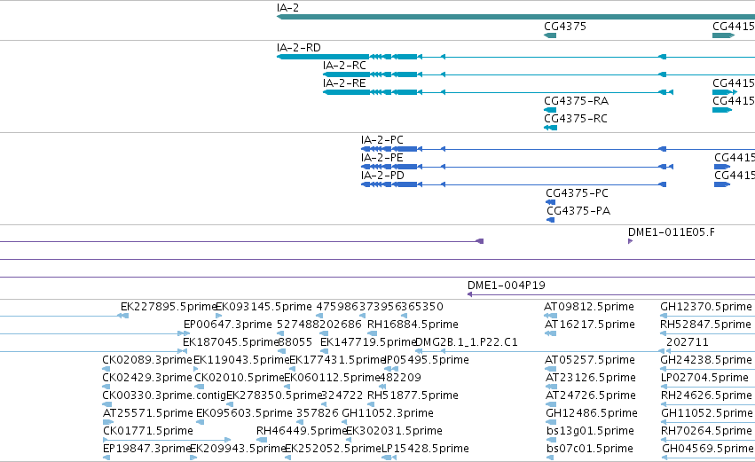Click the IA-2-PC coding sequence label
This screenshot has height=462, width=755.
click(x=381, y=140)
